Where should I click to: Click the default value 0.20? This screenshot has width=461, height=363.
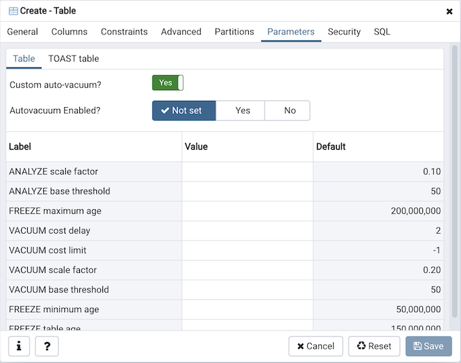click(432, 270)
